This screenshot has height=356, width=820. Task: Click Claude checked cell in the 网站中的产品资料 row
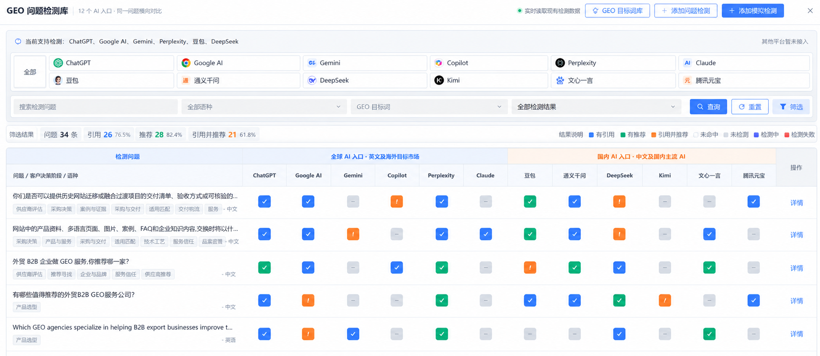(485, 234)
